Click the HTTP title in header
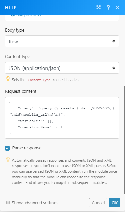 point(10,8)
